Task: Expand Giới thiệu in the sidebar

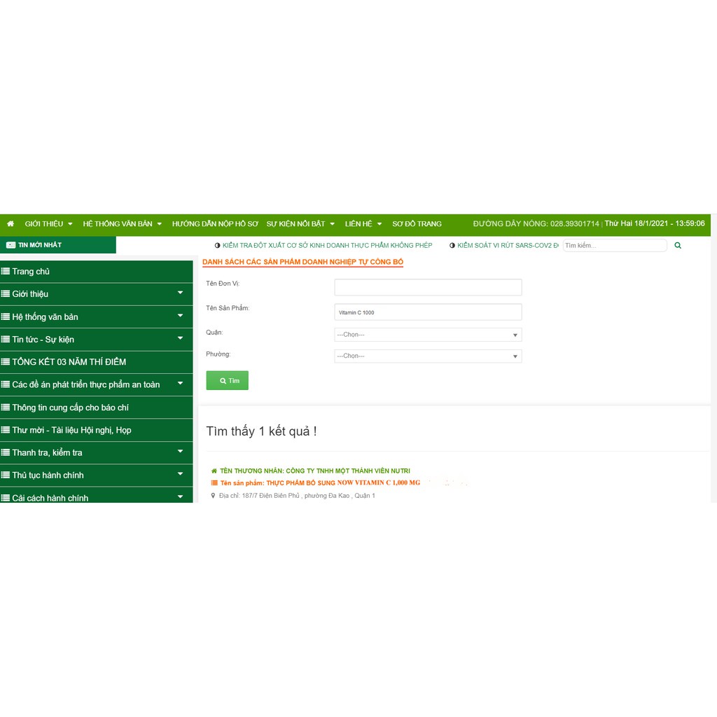Action: [x=180, y=293]
